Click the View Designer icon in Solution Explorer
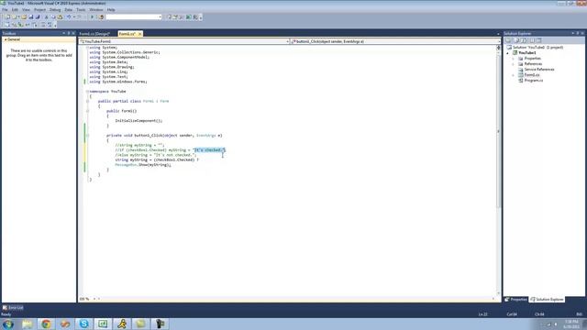Viewport: 587px width, 330px height. pos(539,40)
